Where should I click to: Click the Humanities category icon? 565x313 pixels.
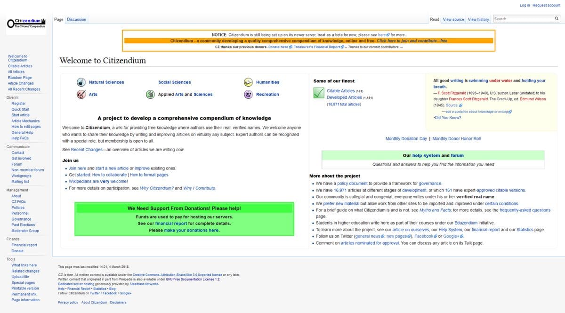tap(248, 82)
